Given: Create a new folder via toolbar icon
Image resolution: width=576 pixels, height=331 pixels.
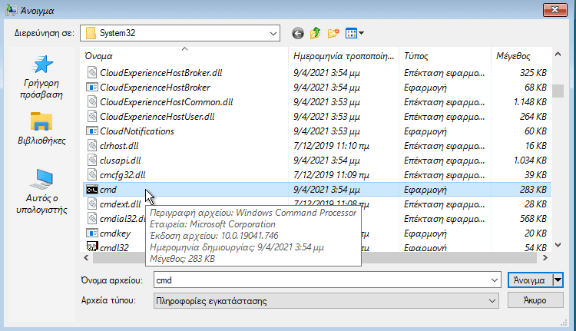Looking at the screenshot, I should point(333,33).
